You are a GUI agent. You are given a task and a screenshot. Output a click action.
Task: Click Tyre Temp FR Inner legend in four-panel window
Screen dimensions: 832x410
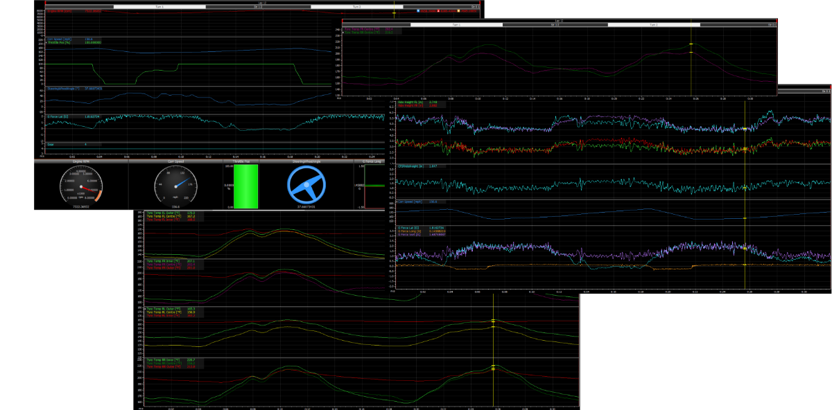pos(163,260)
